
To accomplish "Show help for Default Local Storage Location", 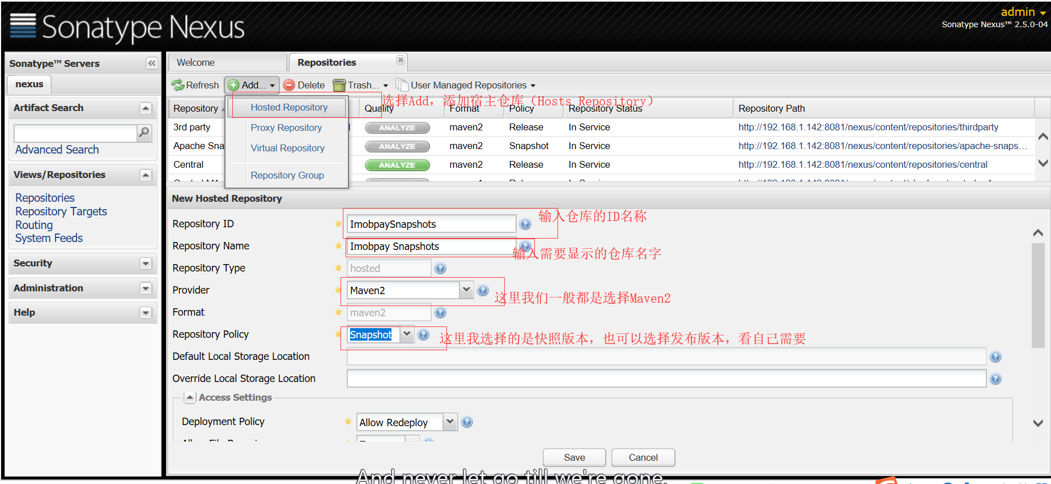I will pos(995,357).
